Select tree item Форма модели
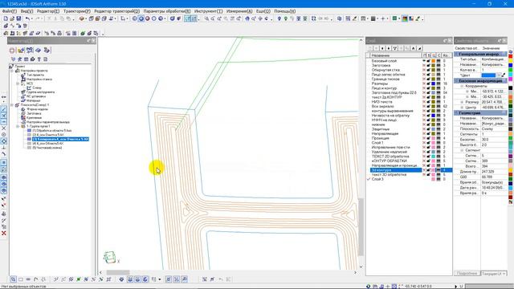The width and height of the screenshot is (514, 289). pos(37,109)
